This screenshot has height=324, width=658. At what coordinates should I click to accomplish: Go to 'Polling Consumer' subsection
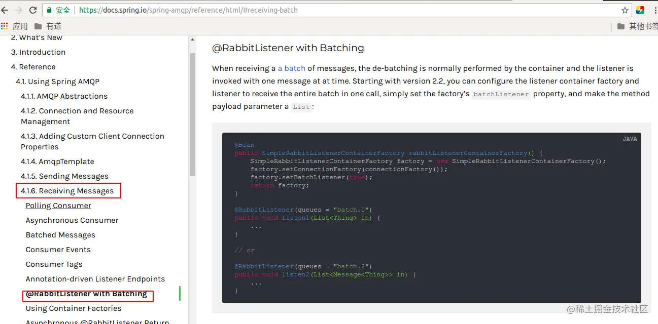point(58,206)
